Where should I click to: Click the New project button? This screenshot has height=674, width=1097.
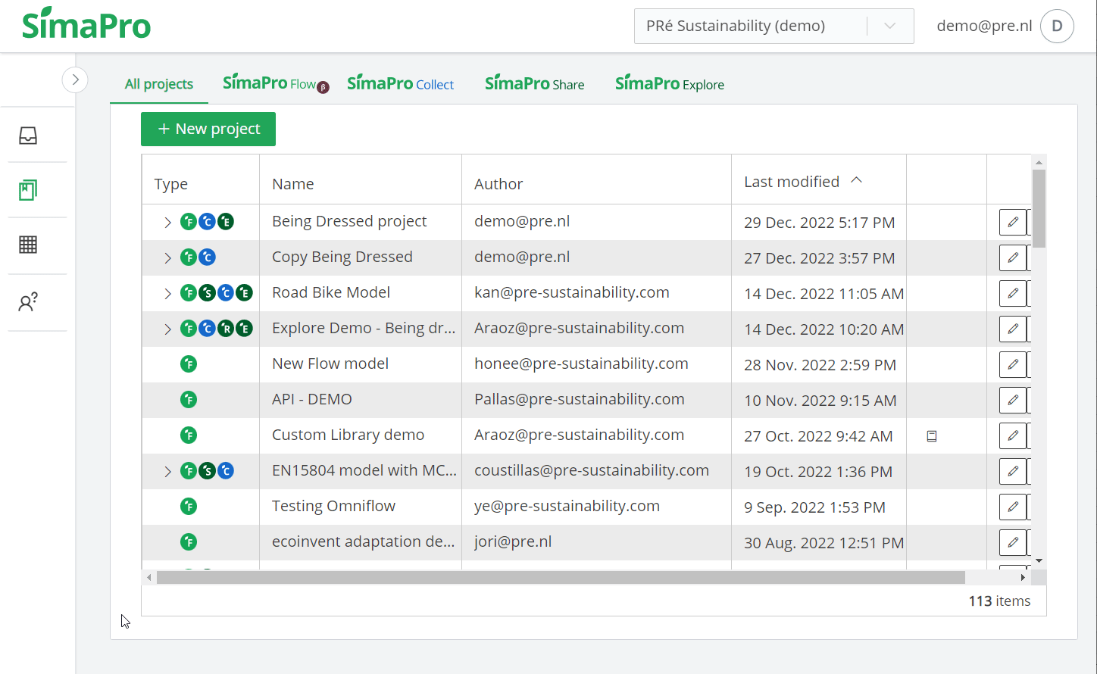[208, 129]
